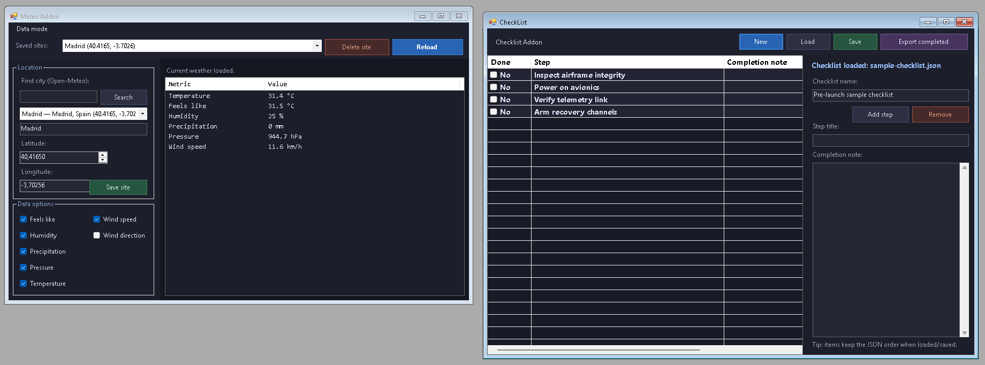The width and height of the screenshot is (985, 365).
Task: Create a New checklist
Action: tap(761, 42)
